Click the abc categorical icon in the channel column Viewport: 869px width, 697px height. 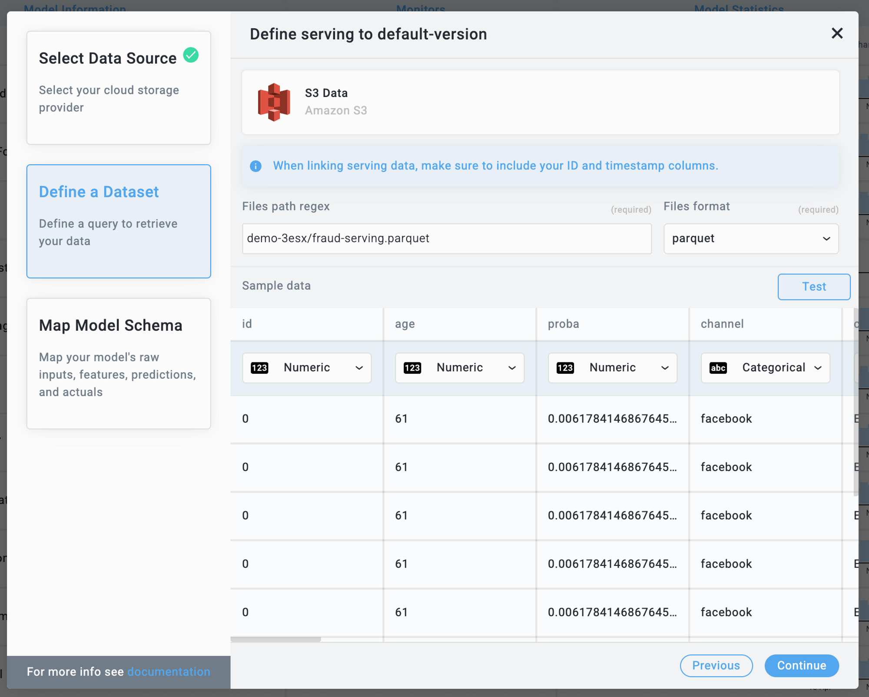coord(718,368)
